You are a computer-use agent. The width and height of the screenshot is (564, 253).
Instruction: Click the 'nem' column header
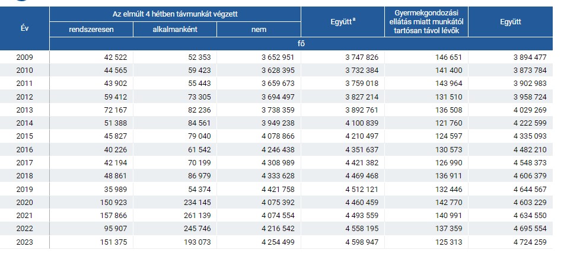[259, 30]
